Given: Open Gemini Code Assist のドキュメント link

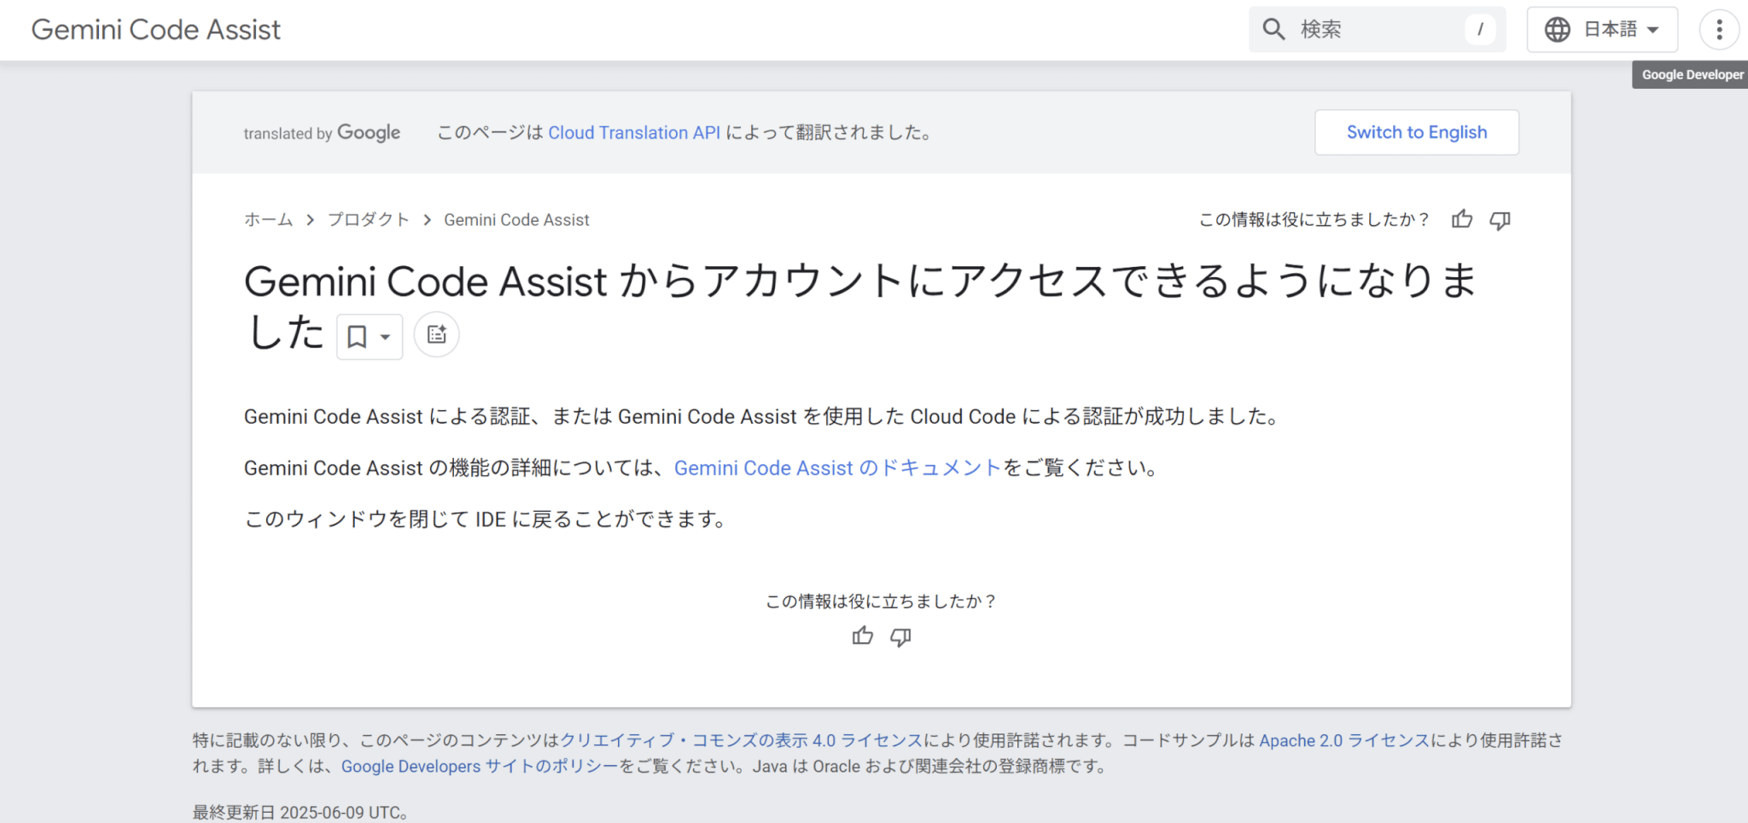Looking at the screenshot, I should (837, 467).
